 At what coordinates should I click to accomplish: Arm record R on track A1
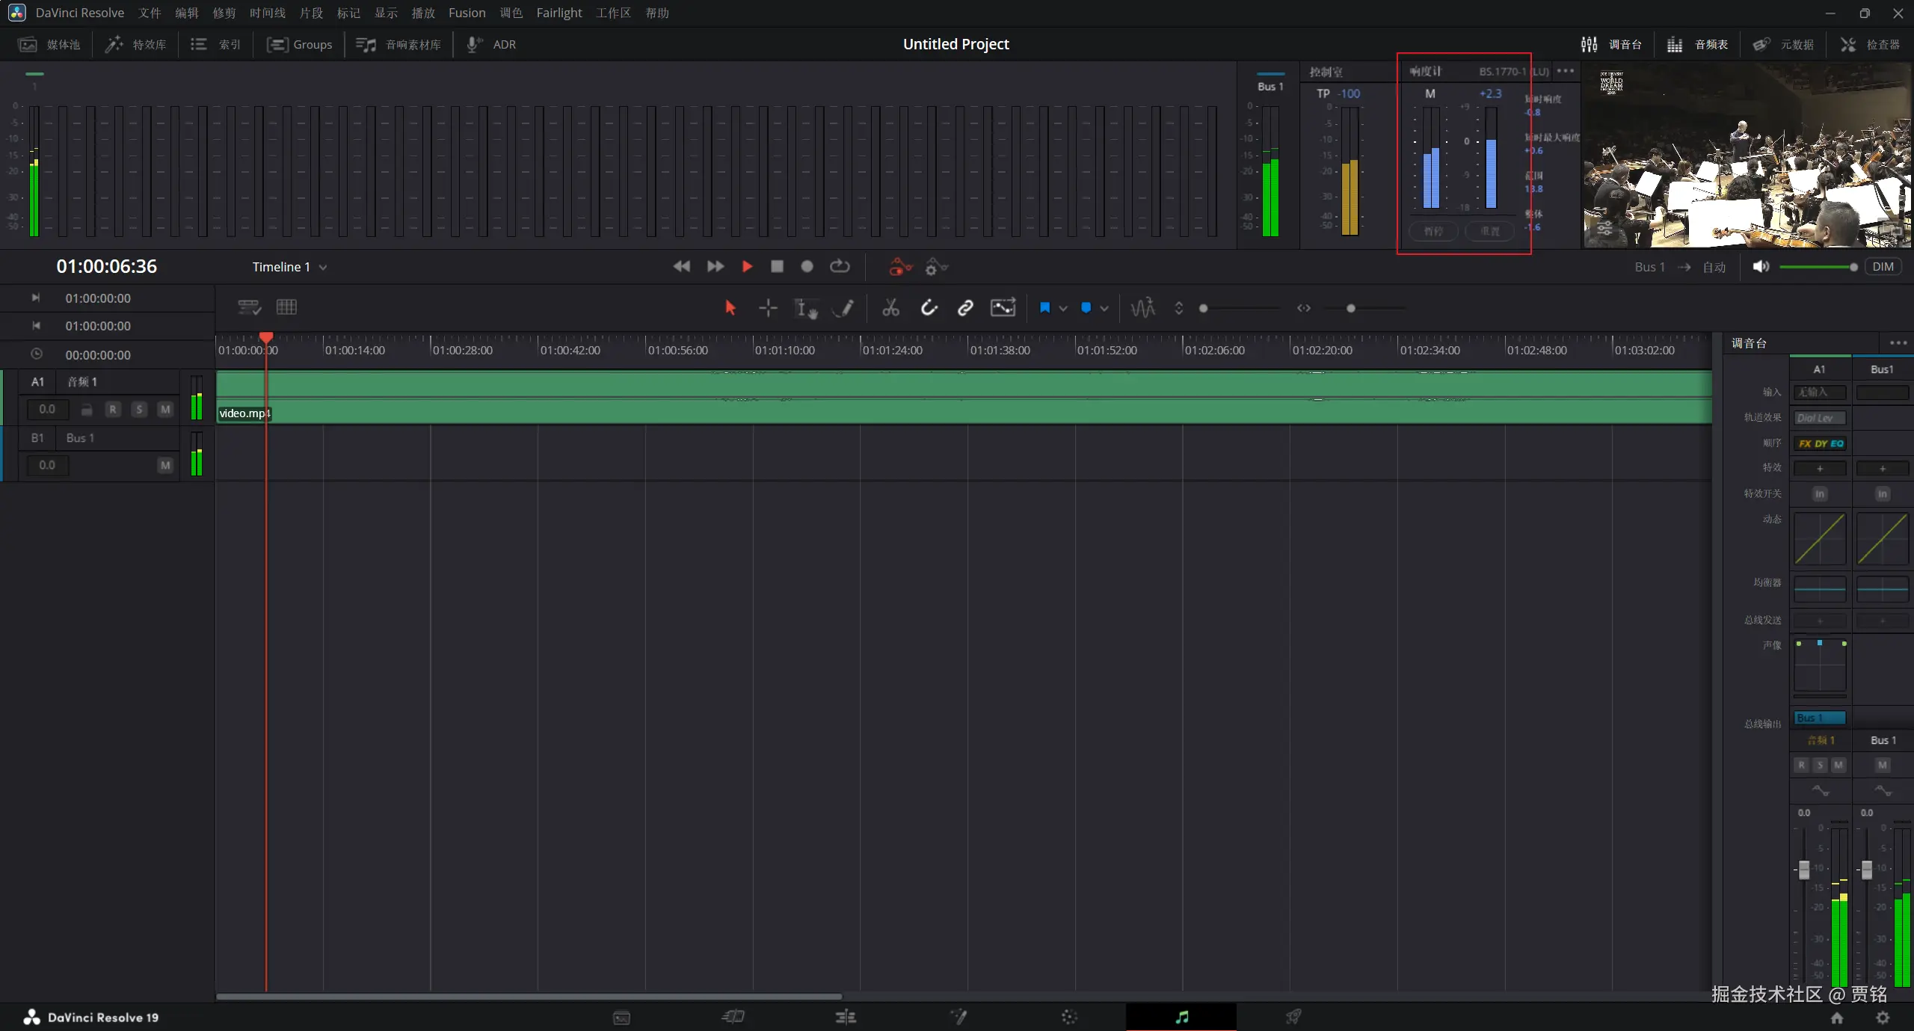[x=113, y=409]
